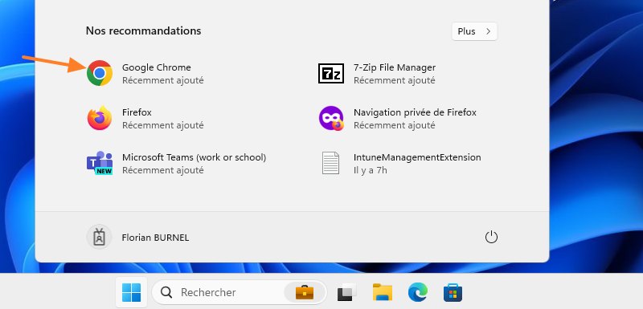Select "Navigation privée de Firefox" text
This screenshot has width=643, height=309.
click(415, 112)
